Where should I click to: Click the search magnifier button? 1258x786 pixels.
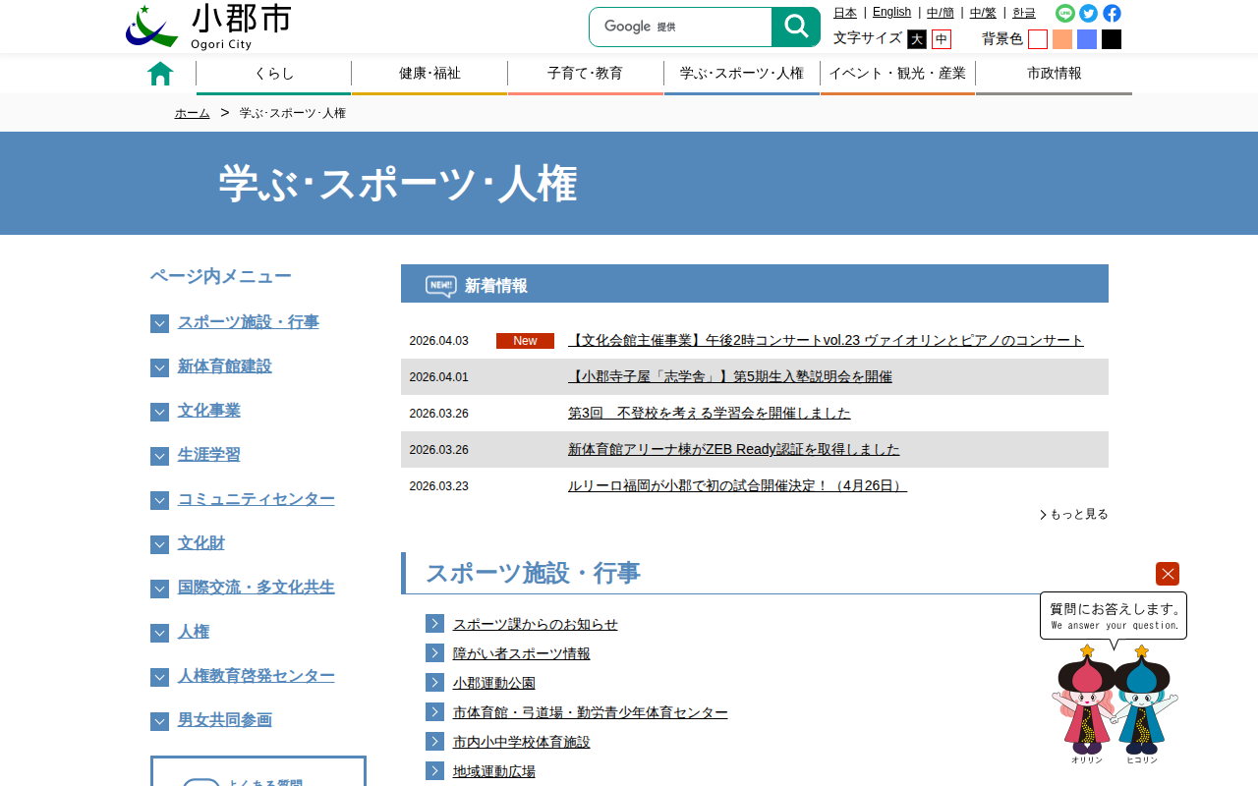coord(796,28)
